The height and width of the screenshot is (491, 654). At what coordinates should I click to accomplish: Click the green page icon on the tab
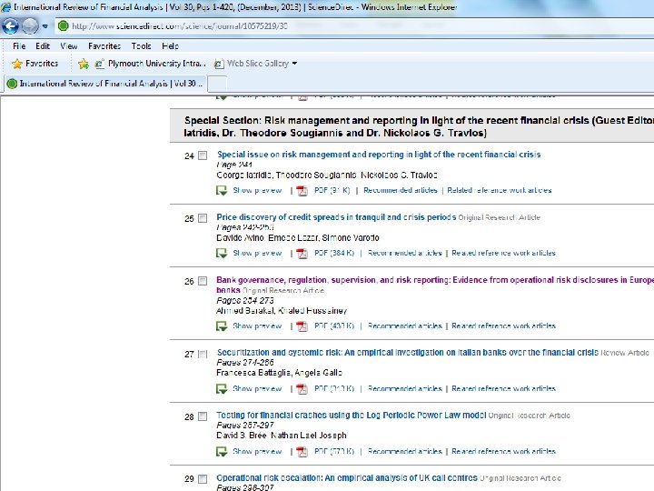coord(12,84)
